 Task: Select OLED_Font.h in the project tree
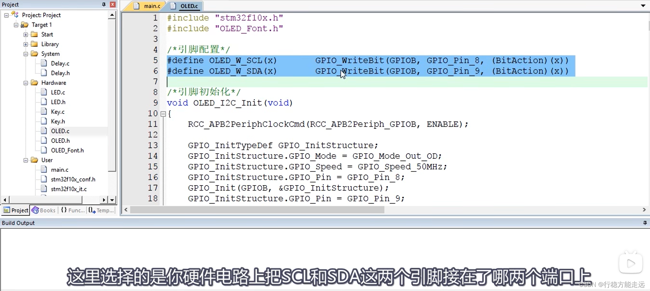[x=67, y=150]
